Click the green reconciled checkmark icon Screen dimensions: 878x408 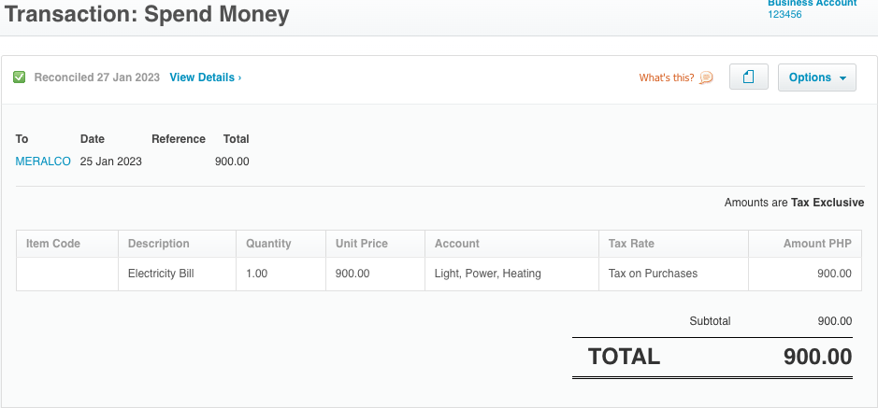20,77
